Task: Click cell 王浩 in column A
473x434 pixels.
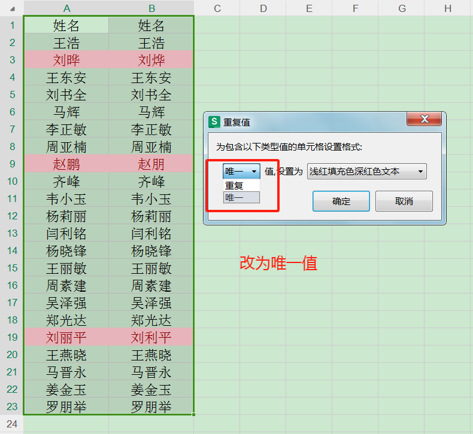Action: (66, 42)
